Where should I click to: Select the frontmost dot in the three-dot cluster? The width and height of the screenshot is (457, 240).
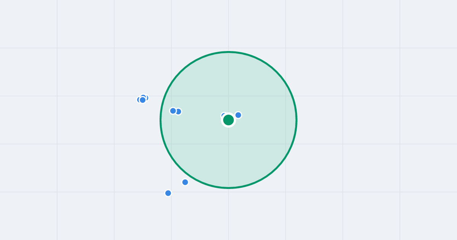142,100
